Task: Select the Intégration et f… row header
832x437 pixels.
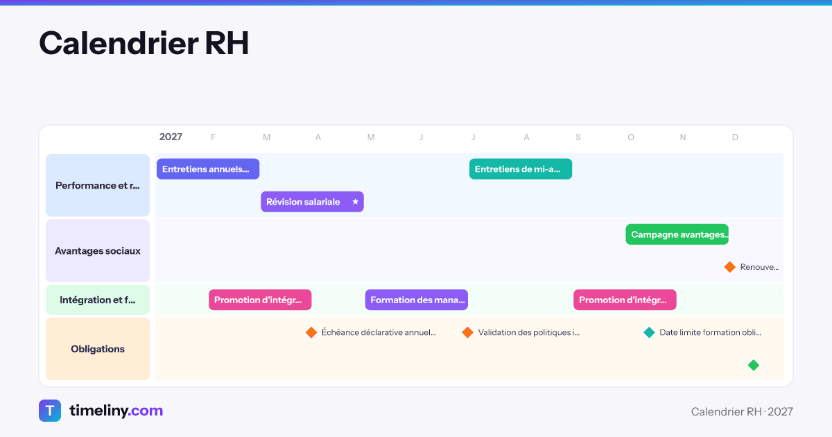Action: coord(98,300)
